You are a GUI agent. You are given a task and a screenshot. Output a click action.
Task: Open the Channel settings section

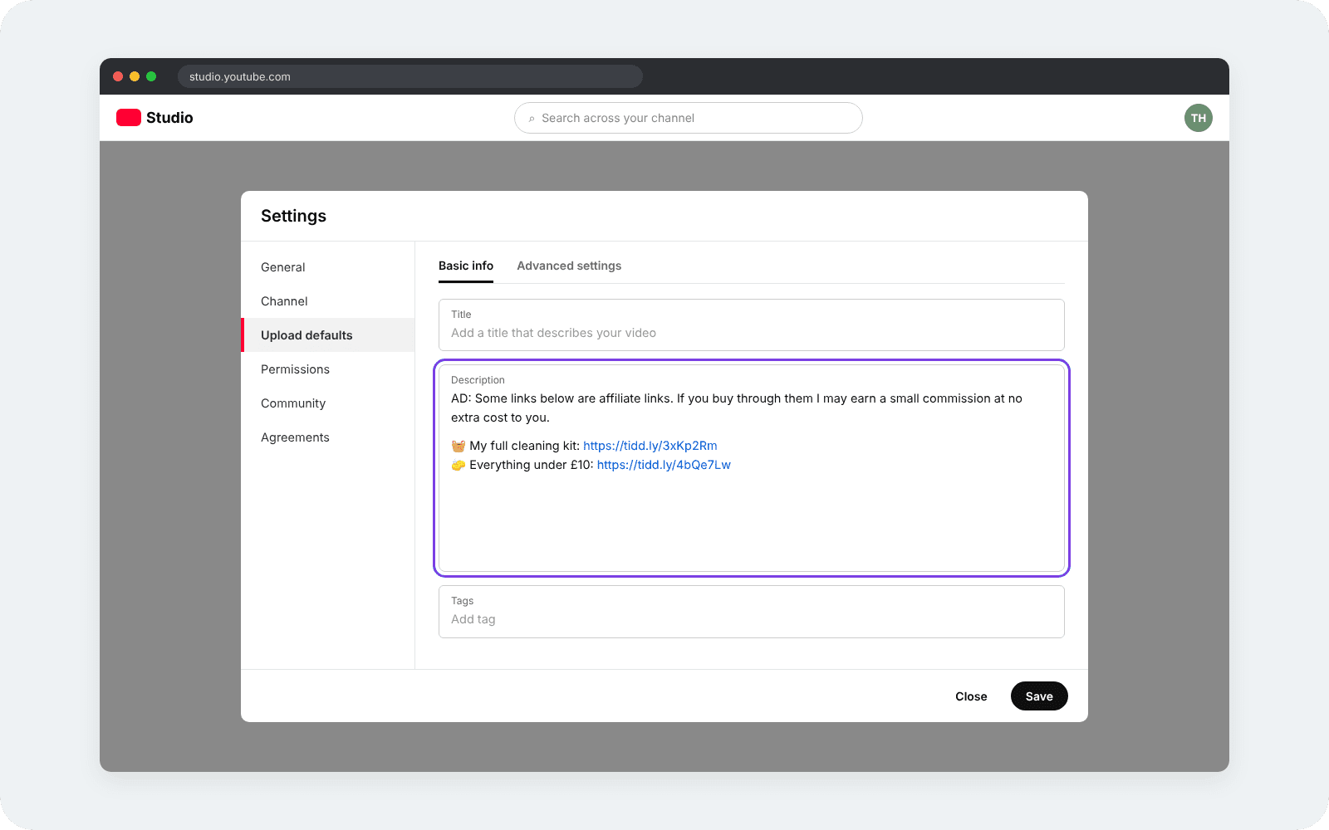pos(328,301)
